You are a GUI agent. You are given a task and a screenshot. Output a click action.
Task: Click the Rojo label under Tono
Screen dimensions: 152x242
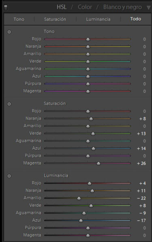click(x=36, y=39)
